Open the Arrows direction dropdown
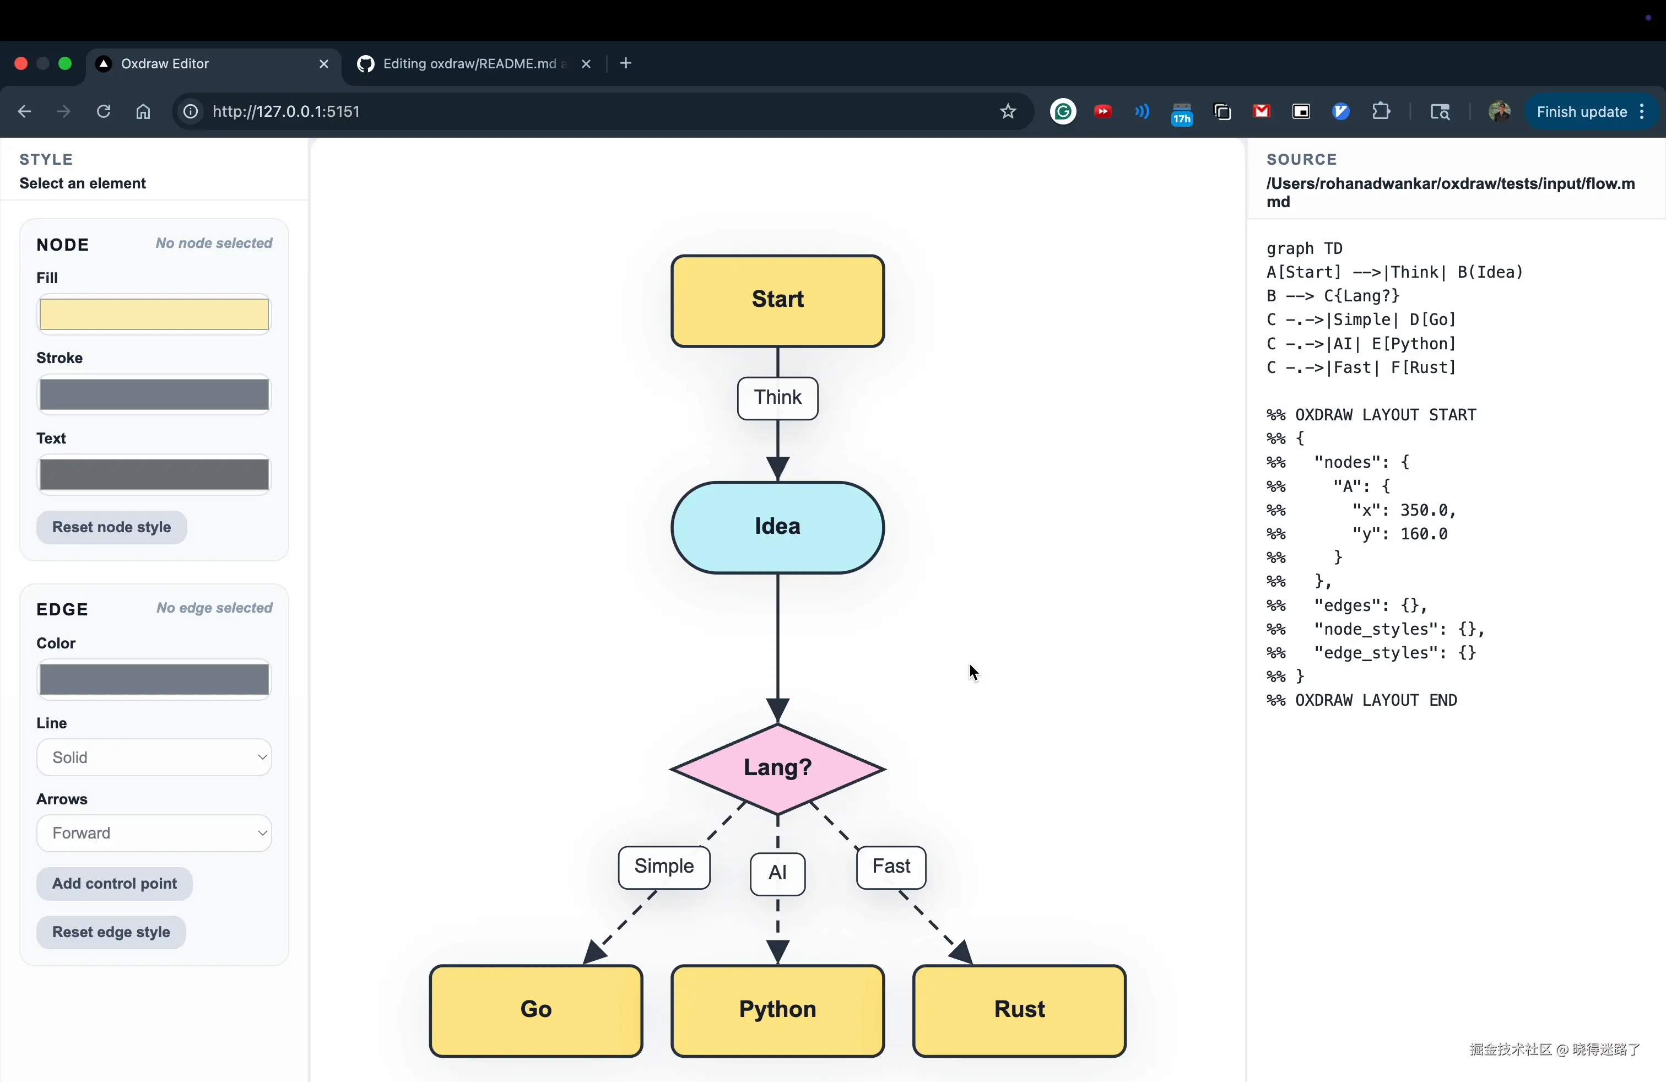Image resolution: width=1666 pixels, height=1082 pixels. pyautogui.click(x=154, y=833)
